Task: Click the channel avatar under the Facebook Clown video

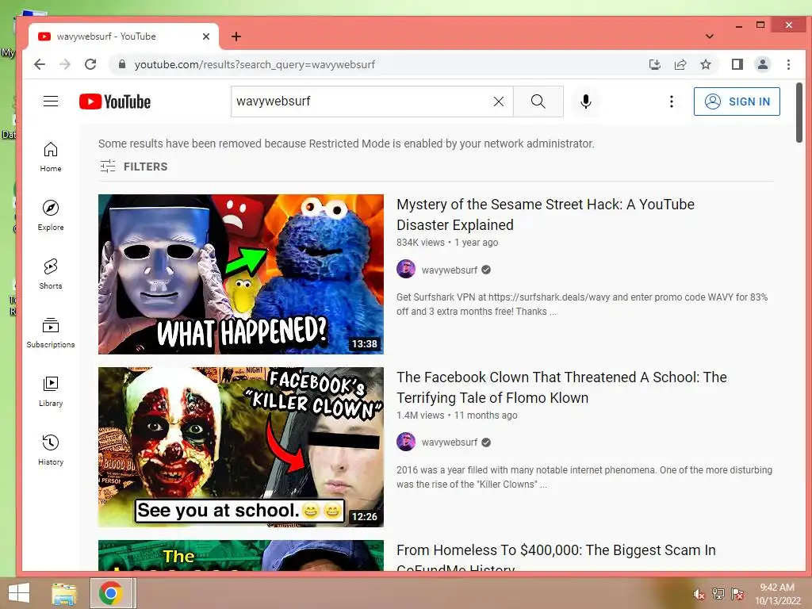Action: pyautogui.click(x=406, y=442)
